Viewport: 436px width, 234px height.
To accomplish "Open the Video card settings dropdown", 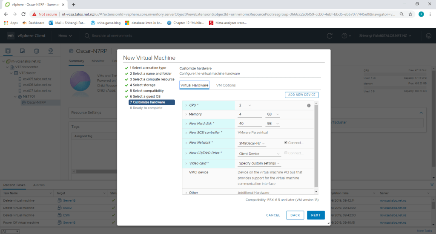I will pyautogui.click(x=259, y=163).
